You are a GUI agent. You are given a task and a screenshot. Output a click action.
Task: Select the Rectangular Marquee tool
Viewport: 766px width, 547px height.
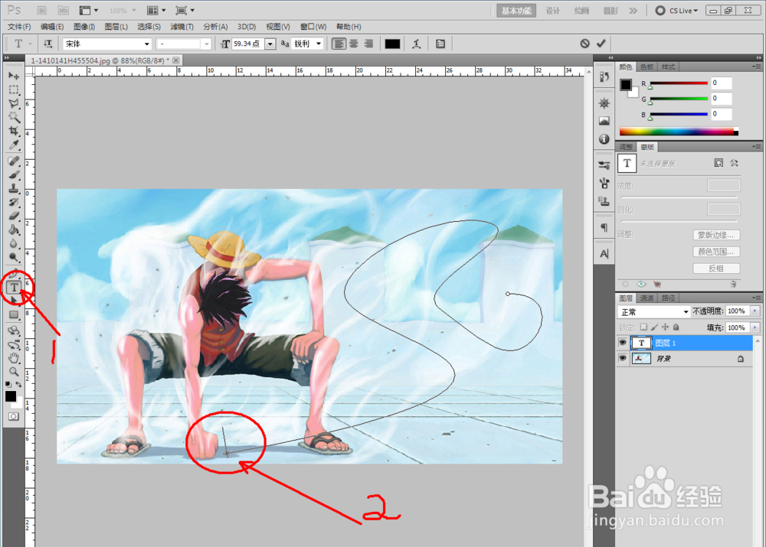[14, 90]
